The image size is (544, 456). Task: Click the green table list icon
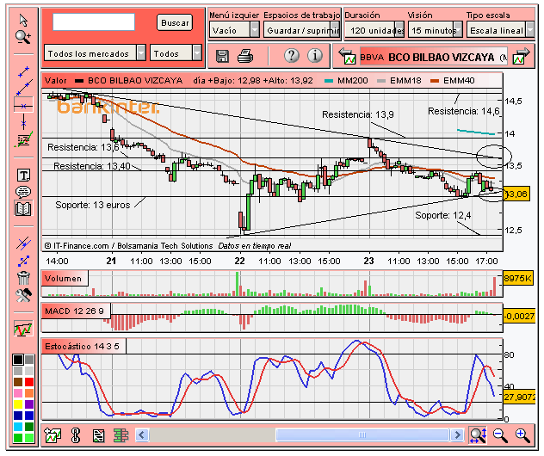point(121,435)
